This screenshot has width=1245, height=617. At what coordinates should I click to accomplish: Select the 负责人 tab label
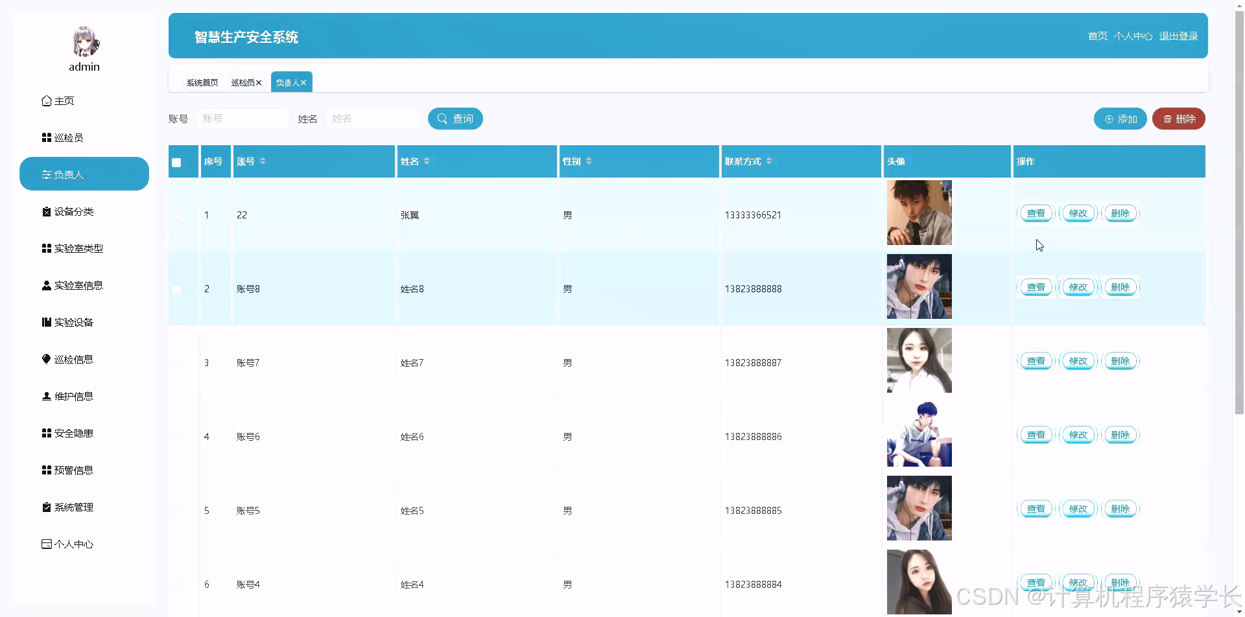[x=287, y=83]
